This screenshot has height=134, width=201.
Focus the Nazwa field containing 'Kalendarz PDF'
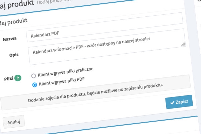pos(100,35)
